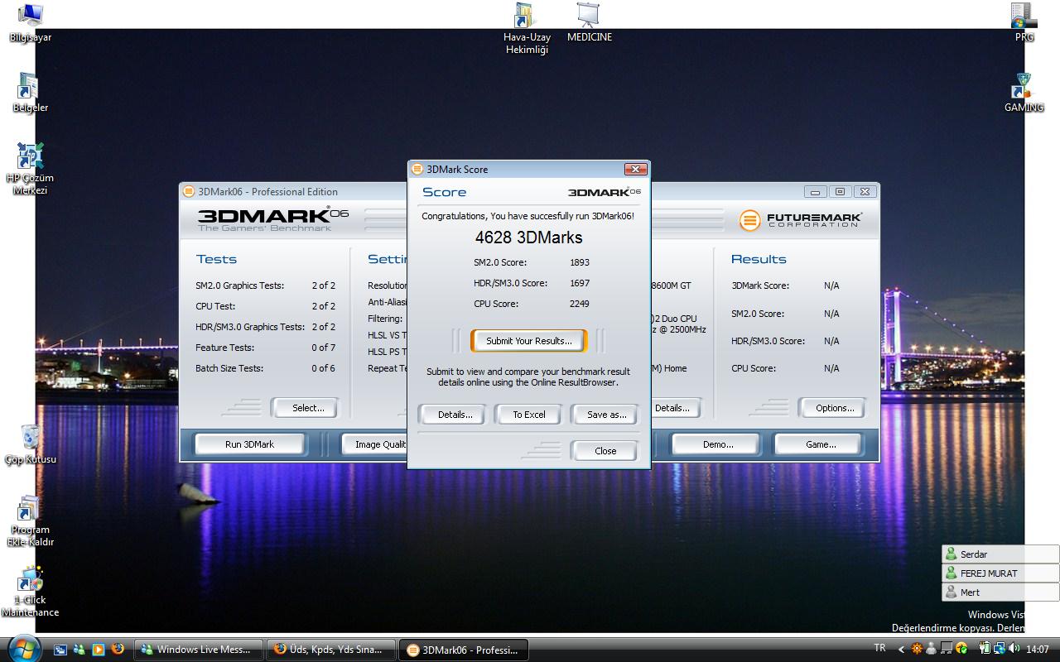
Task: Click the Close button in Score dialog
Action: 605,451
